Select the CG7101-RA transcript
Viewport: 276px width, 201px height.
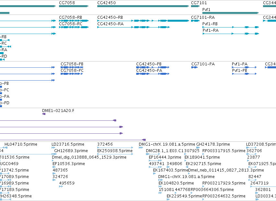[195, 21]
